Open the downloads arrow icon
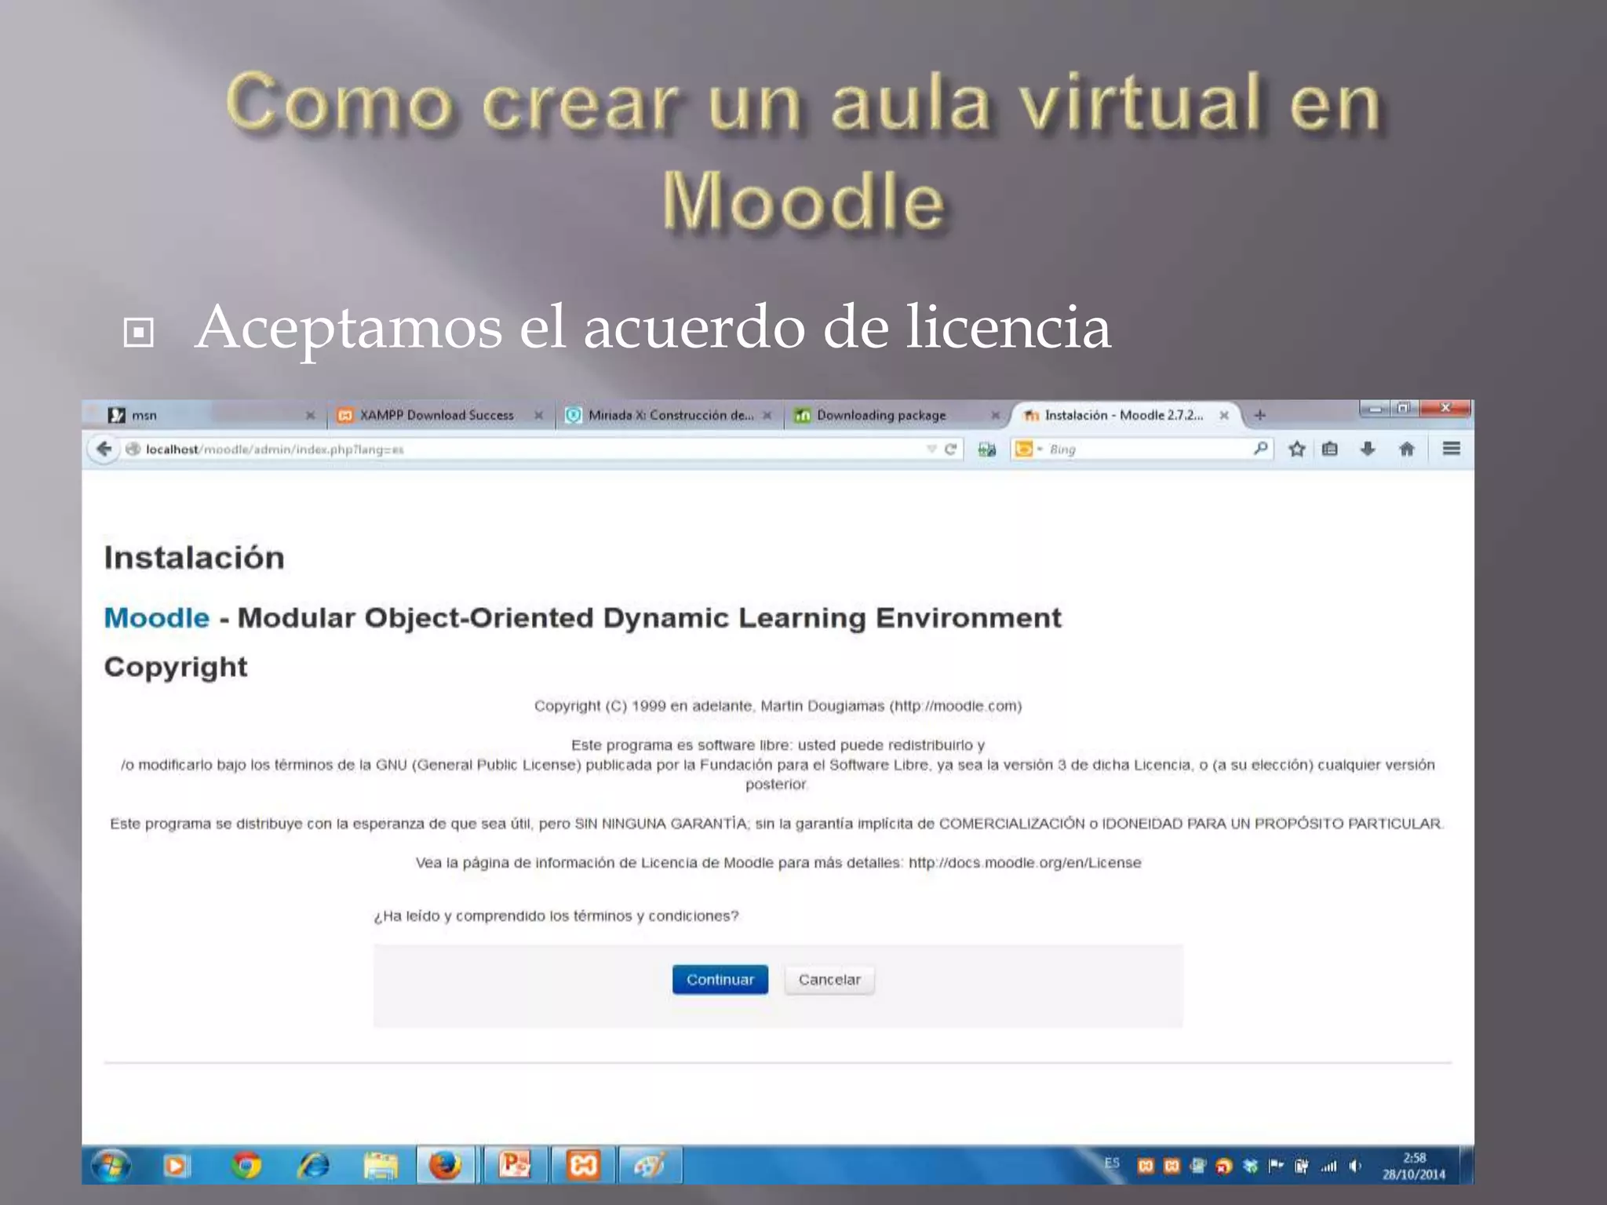The width and height of the screenshot is (1607, 1205). pos(1368,449)
